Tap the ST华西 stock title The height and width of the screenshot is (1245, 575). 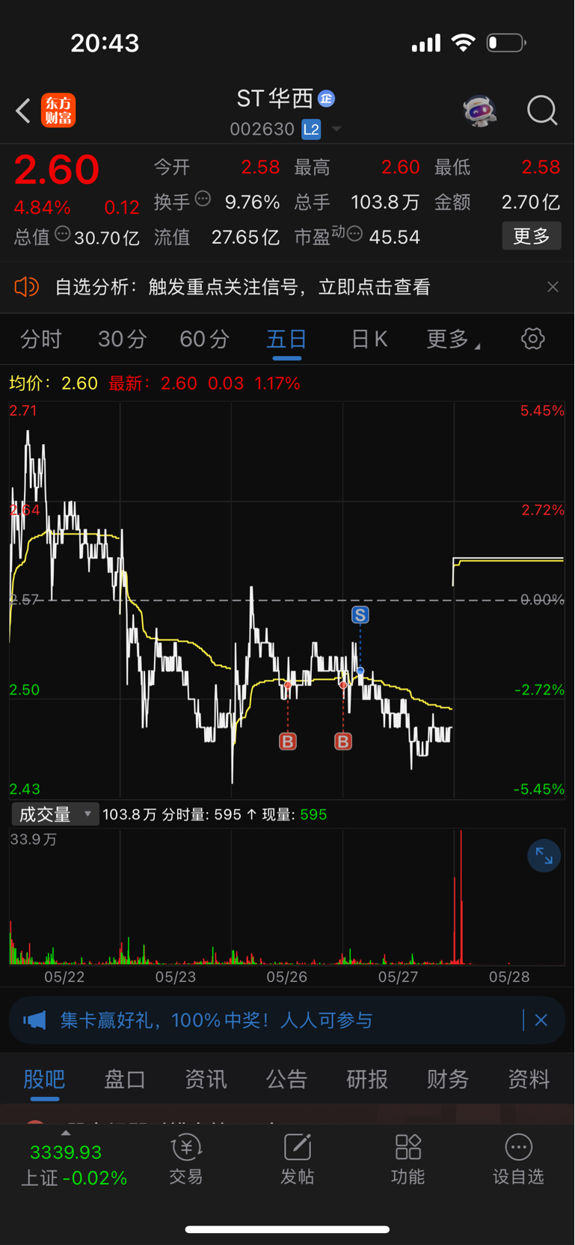[x=275, y=99]
